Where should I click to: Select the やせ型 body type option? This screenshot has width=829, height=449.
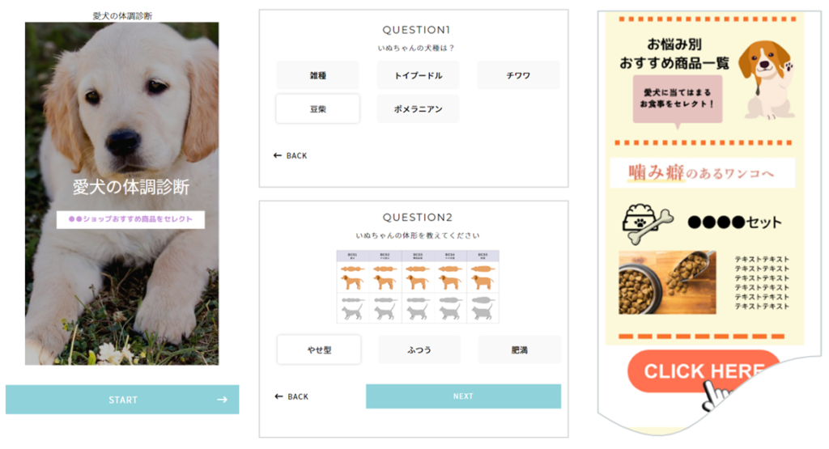[319, 349]
